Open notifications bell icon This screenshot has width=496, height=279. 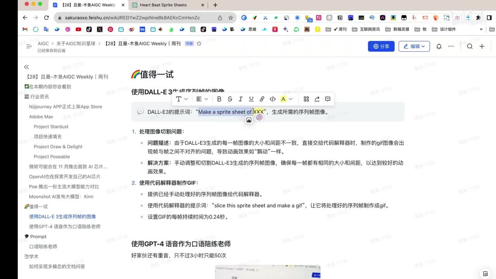click(x=439, y=46)
